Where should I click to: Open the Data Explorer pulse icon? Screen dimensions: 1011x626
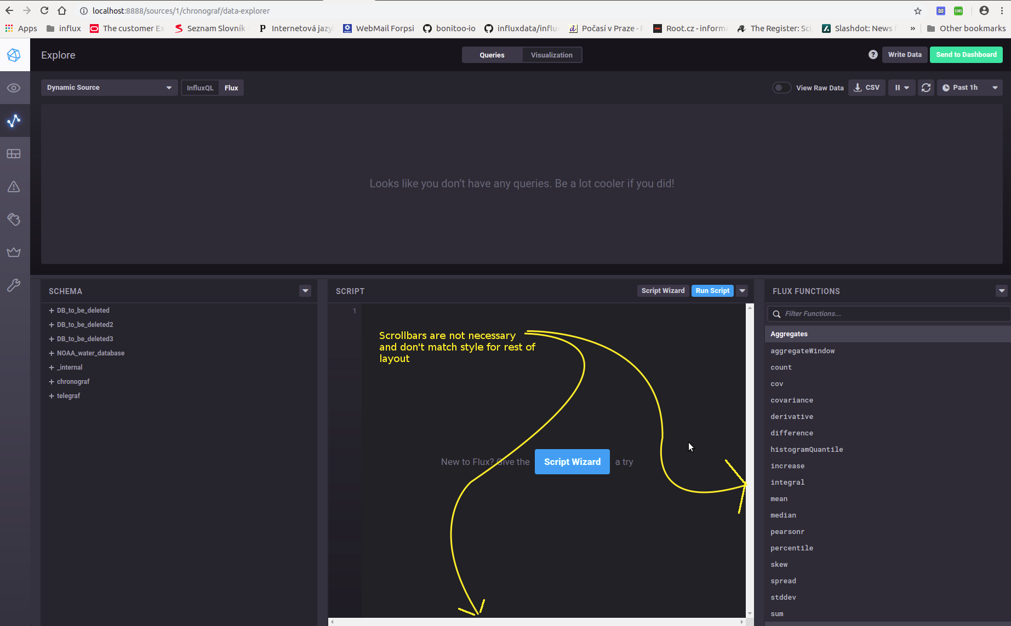14,120
